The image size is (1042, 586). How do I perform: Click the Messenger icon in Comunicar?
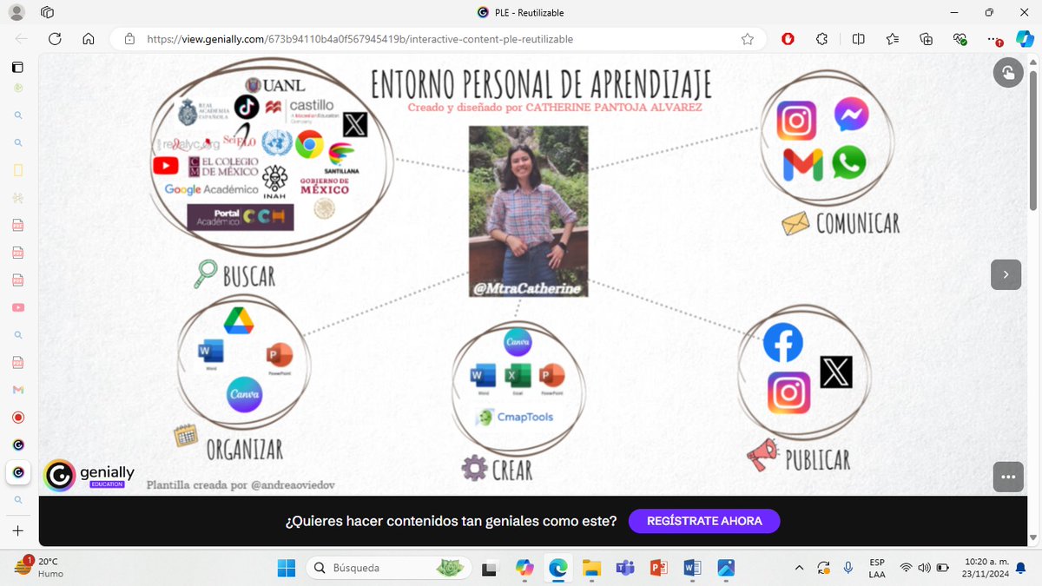point(850,114)
